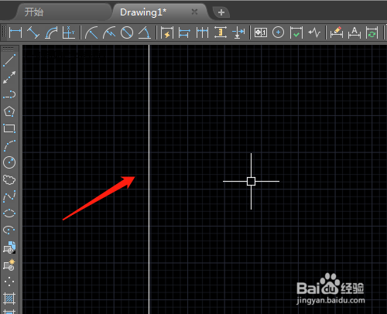The width and height of the screenshot is (387, 314).
Task: Select the Dimension text edit tool
Action: click(x=354, y=32)
